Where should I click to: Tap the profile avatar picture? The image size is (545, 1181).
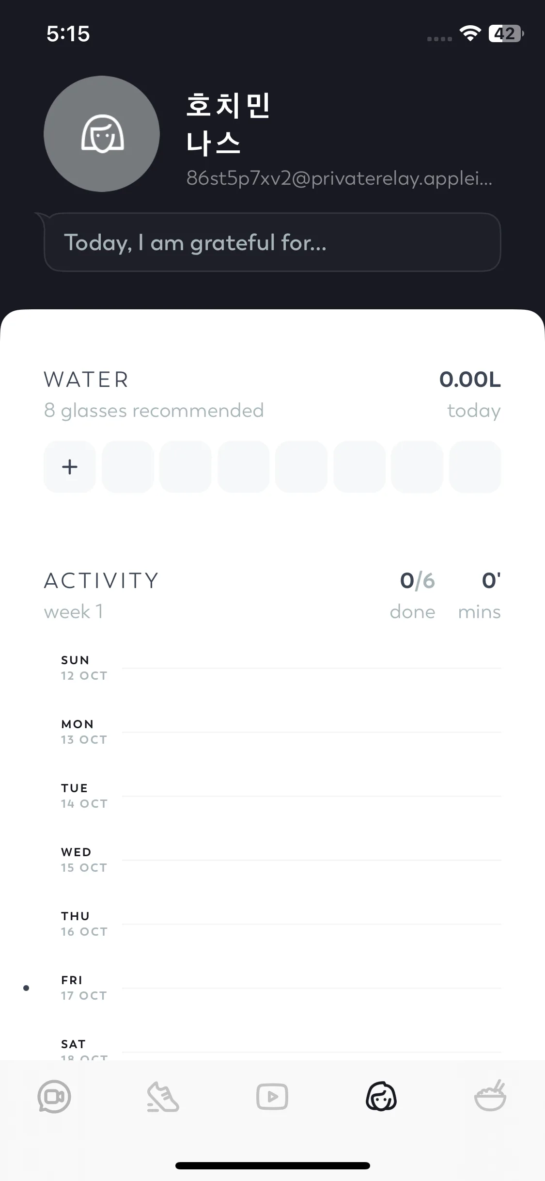pyautogui.click(x=102, y=134)
